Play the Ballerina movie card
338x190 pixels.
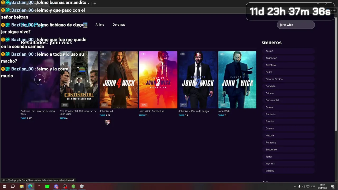[40, 80]
